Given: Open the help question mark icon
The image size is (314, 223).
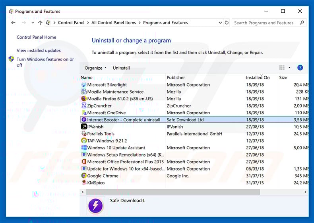Looking at the screenshot, I should (x=300, y=68).
